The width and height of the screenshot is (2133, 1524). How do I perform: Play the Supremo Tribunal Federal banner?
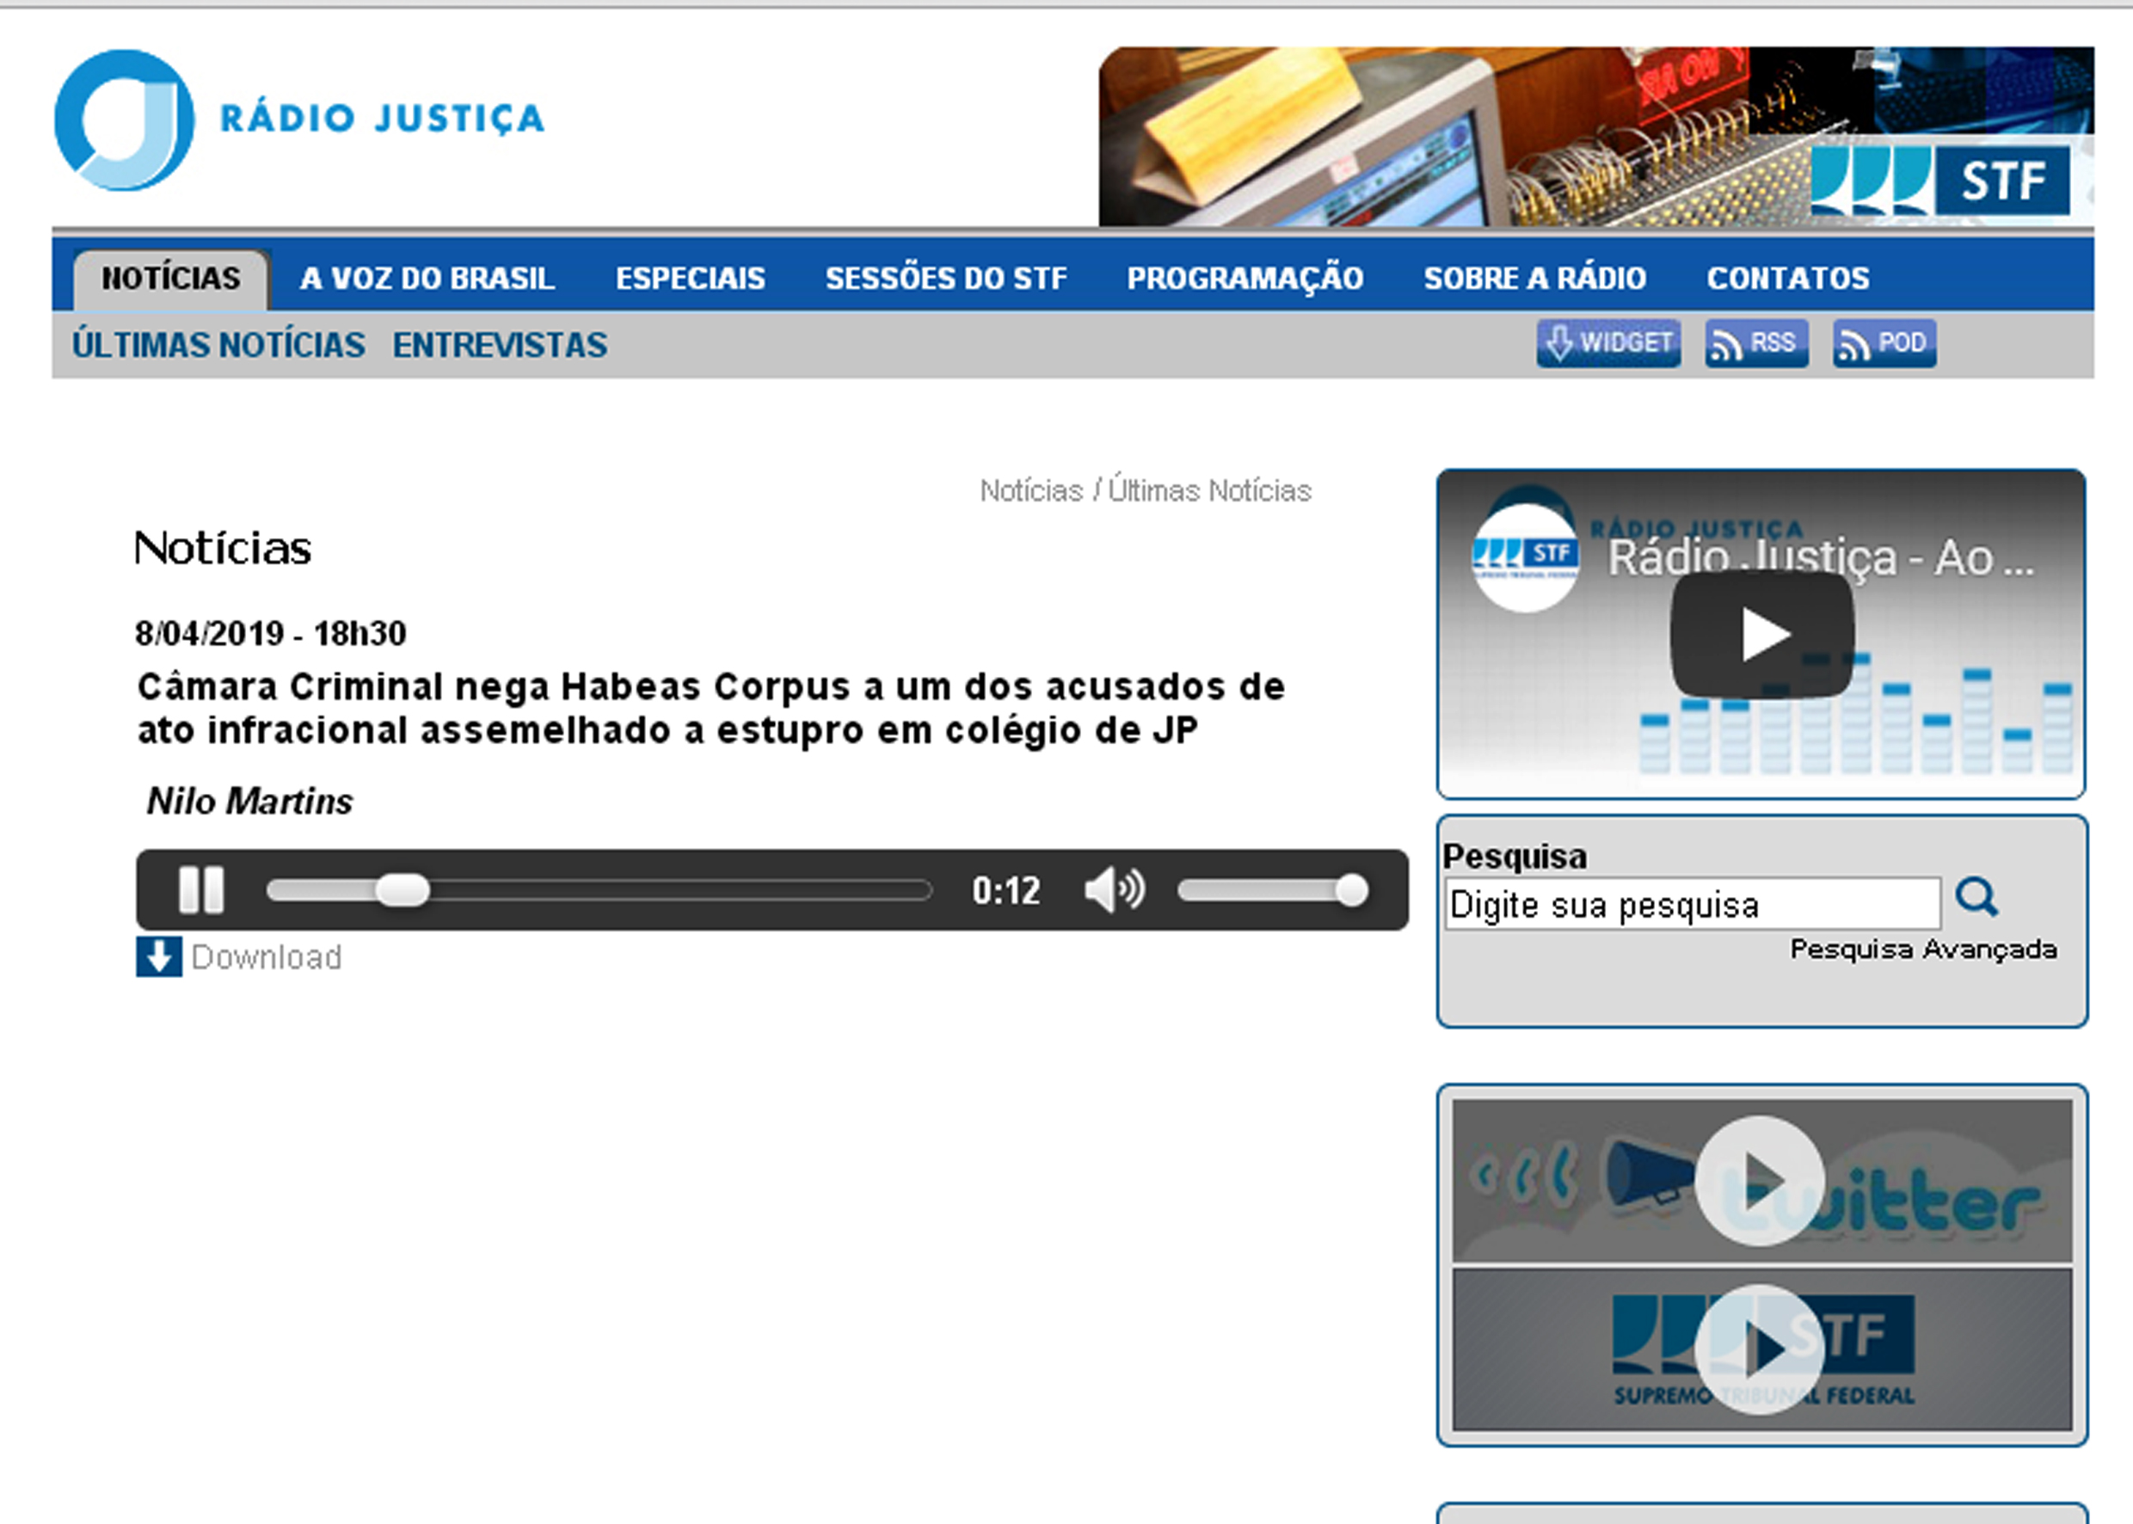(x=1760, y=1349)
